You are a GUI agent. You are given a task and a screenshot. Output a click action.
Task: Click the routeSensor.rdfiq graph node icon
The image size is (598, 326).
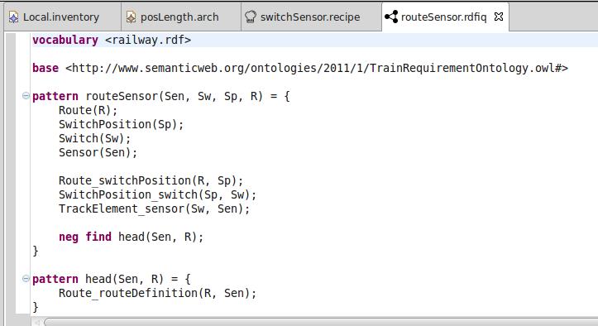[x=391, y=17]
